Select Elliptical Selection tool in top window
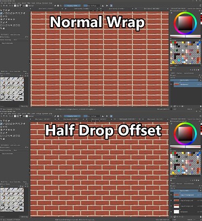Viewport: 202px width, 221px height. coord(4,25)
